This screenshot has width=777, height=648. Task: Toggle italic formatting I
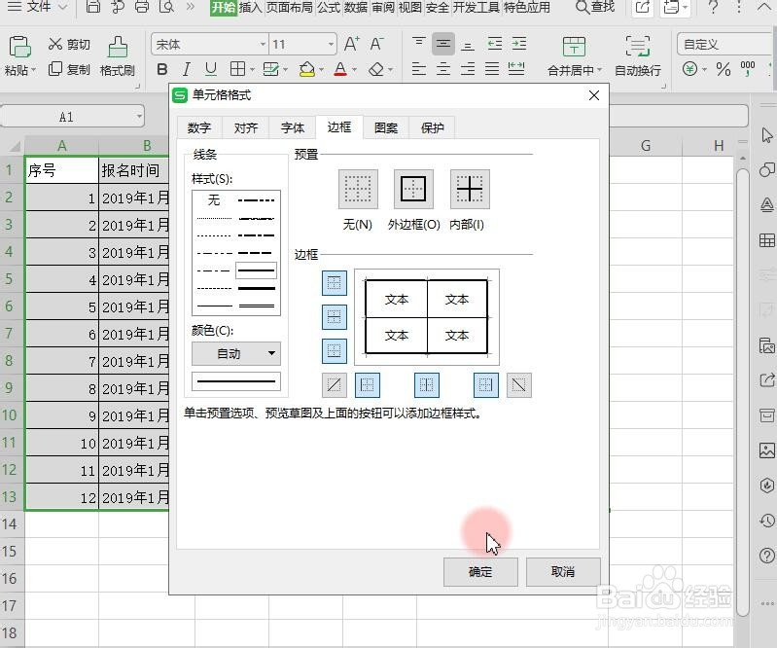pyautogui.click(x=187, y=69)
